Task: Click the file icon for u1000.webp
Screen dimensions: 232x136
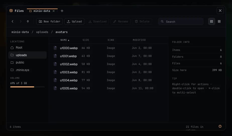Action: pos(55,48)
